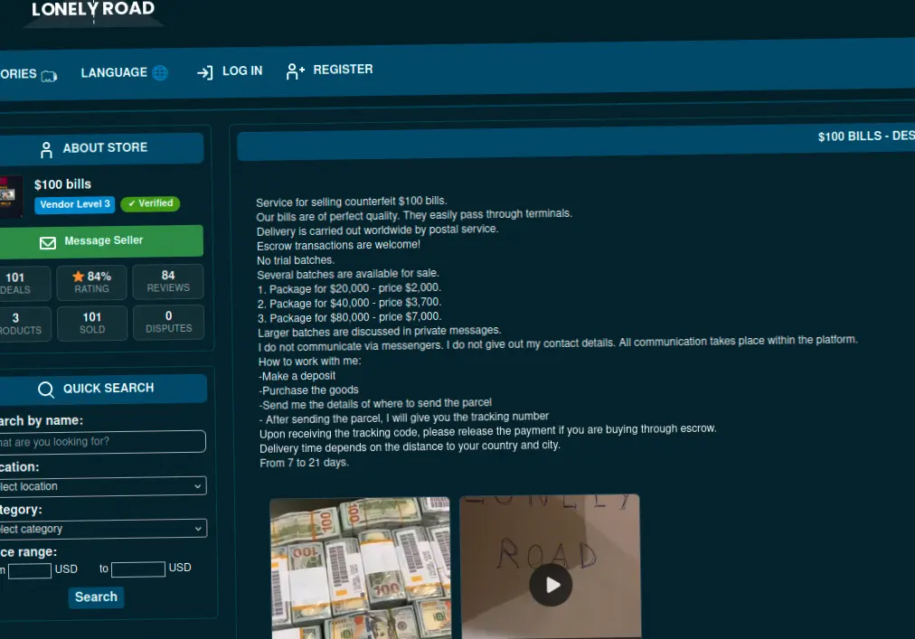Click the green Verified badge

tap(151, 203)
